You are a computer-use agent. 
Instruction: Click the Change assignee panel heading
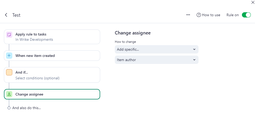(x=133, y=33)
